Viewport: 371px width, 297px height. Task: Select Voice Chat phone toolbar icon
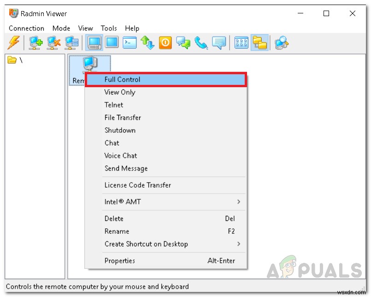201,43
